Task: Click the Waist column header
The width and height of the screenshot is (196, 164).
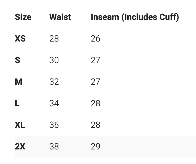Action: (60, 17)
